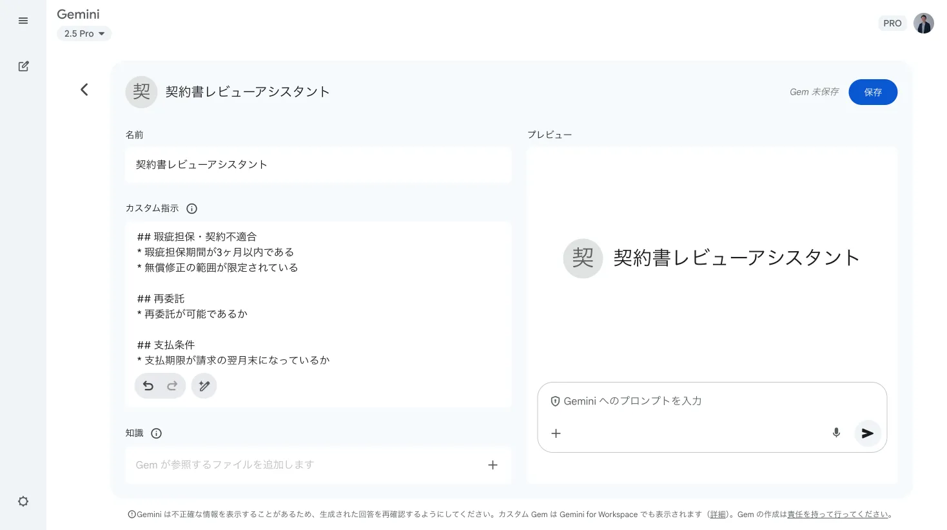Click the '* 瑕疵担保期間が3ヶ月以内である' line
The width and height of the screenshot is (947, 530).
[x=215, y=252]
